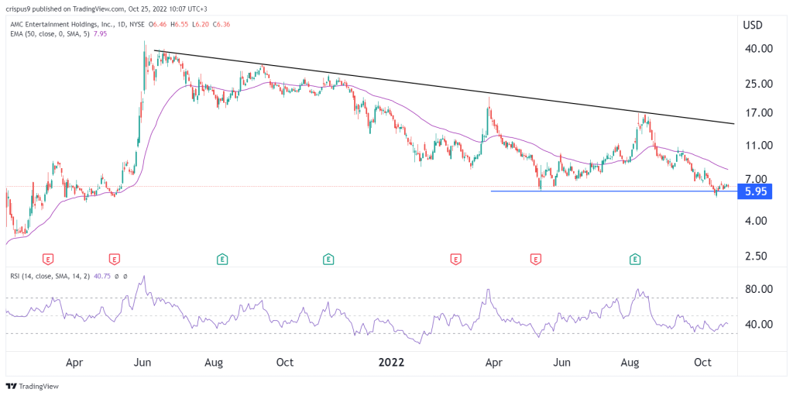Click the 2022 label on the time axis
This screenshot has height=396, width=793.
[391, 363]
